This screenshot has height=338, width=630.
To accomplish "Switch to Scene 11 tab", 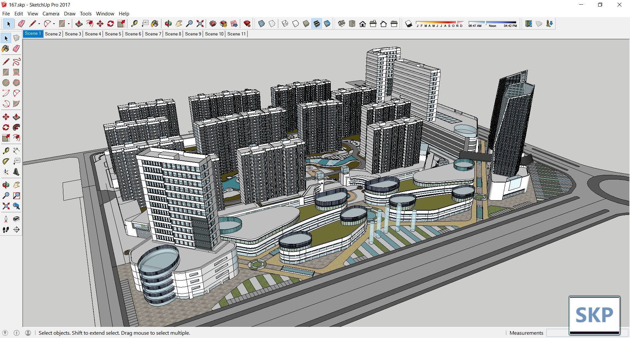I will 236,34.
